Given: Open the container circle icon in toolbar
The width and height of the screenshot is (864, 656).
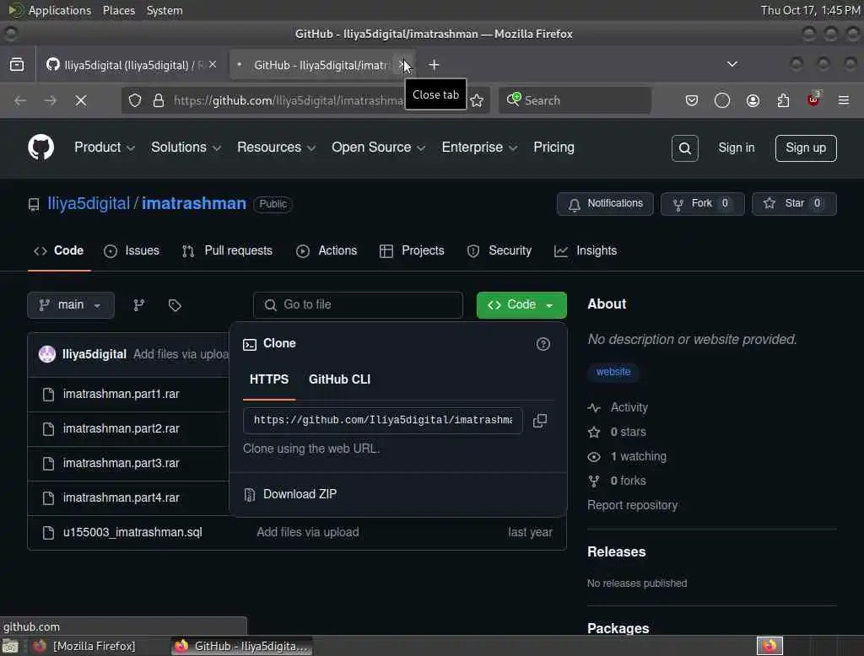Looking at the screenshot, I should 722,100.
